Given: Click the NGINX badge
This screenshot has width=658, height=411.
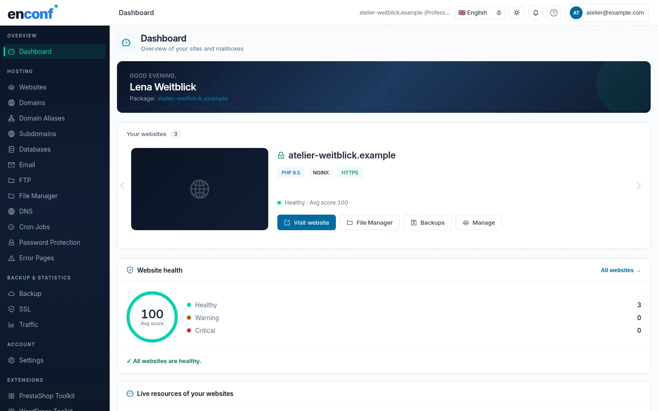Looking at the screenshot, I should tap(321, 173).
